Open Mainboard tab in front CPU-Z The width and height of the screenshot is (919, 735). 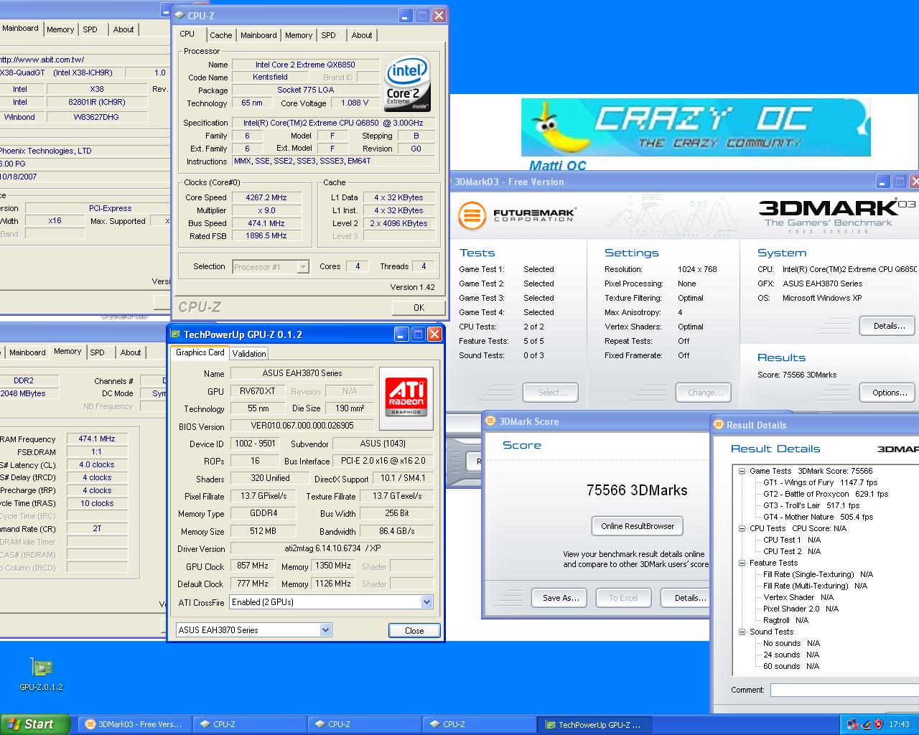click(258, 35)
